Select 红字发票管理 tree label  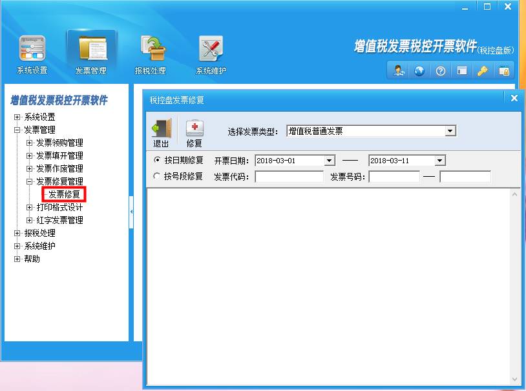tap(59, 220)
